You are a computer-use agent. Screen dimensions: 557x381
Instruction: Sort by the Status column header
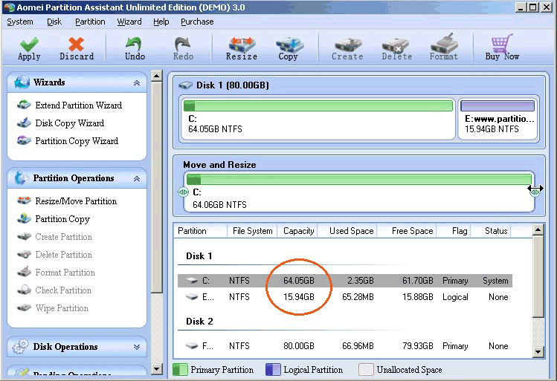click(492, 231)
